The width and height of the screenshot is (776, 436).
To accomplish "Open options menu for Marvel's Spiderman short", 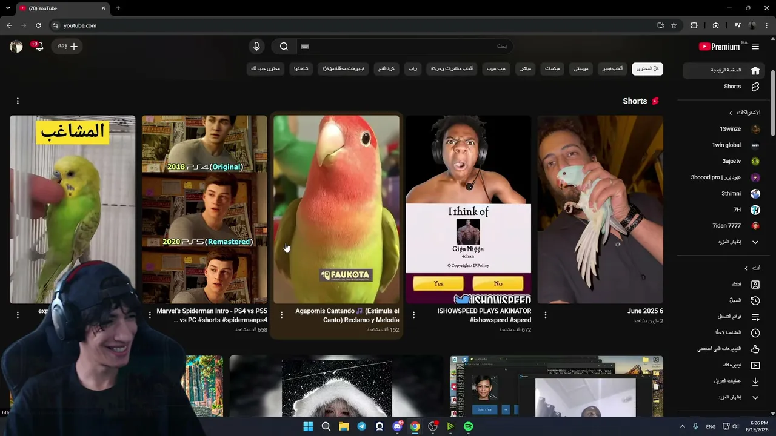I will tap(150, 315).
